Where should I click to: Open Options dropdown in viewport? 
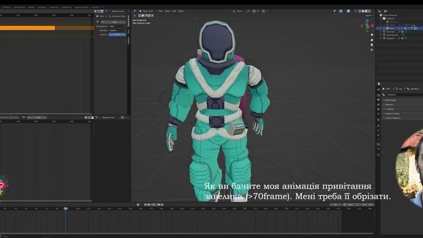[x=370, y=16]
